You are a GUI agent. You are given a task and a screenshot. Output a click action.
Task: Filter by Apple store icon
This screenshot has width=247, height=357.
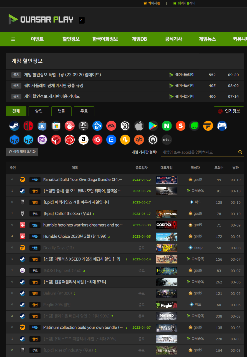tap(139, 126)
